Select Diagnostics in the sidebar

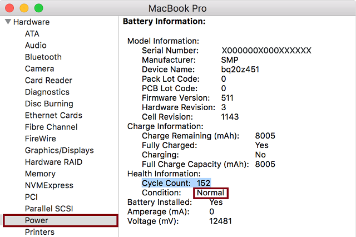47,92
